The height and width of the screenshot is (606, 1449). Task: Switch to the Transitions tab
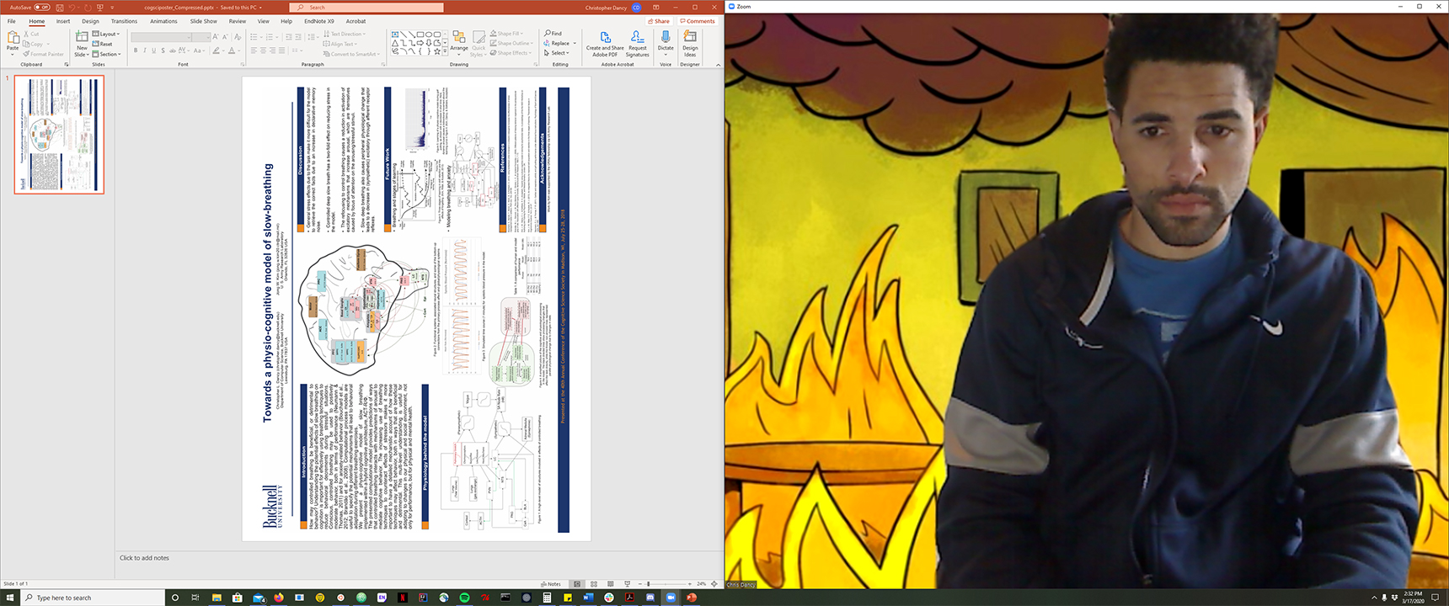[124, 21]
